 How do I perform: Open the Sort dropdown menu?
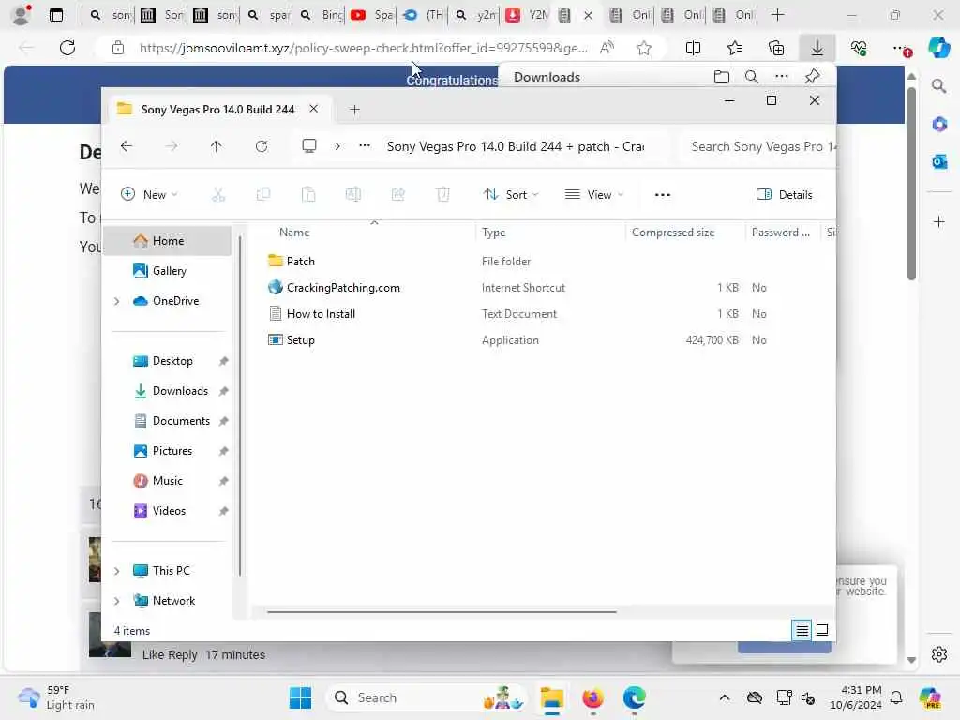511,195
